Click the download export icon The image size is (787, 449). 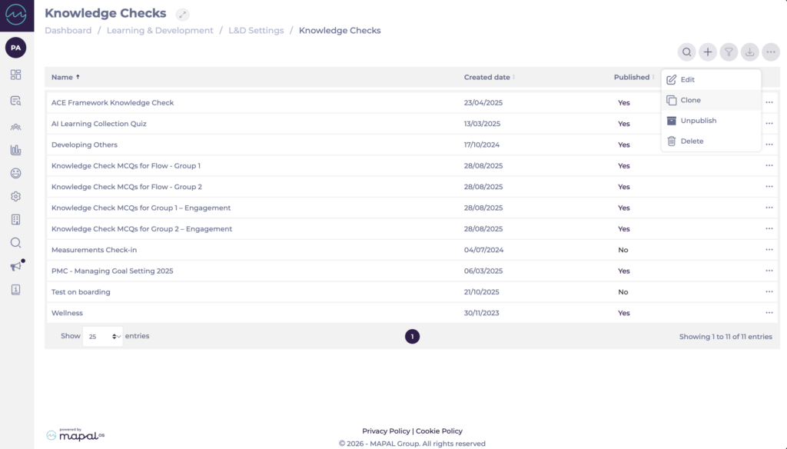click(x=749, y=52)
